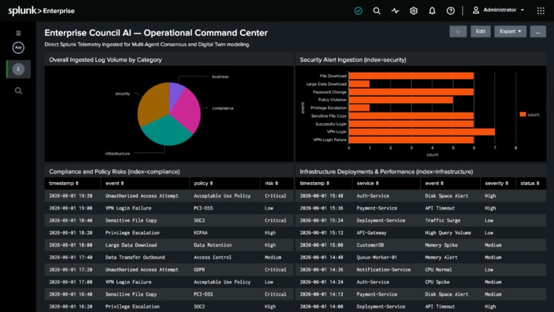The width and height of the screenshot is (554, 312).
Task: Open the Export dropdown
Action: point(510,32)
